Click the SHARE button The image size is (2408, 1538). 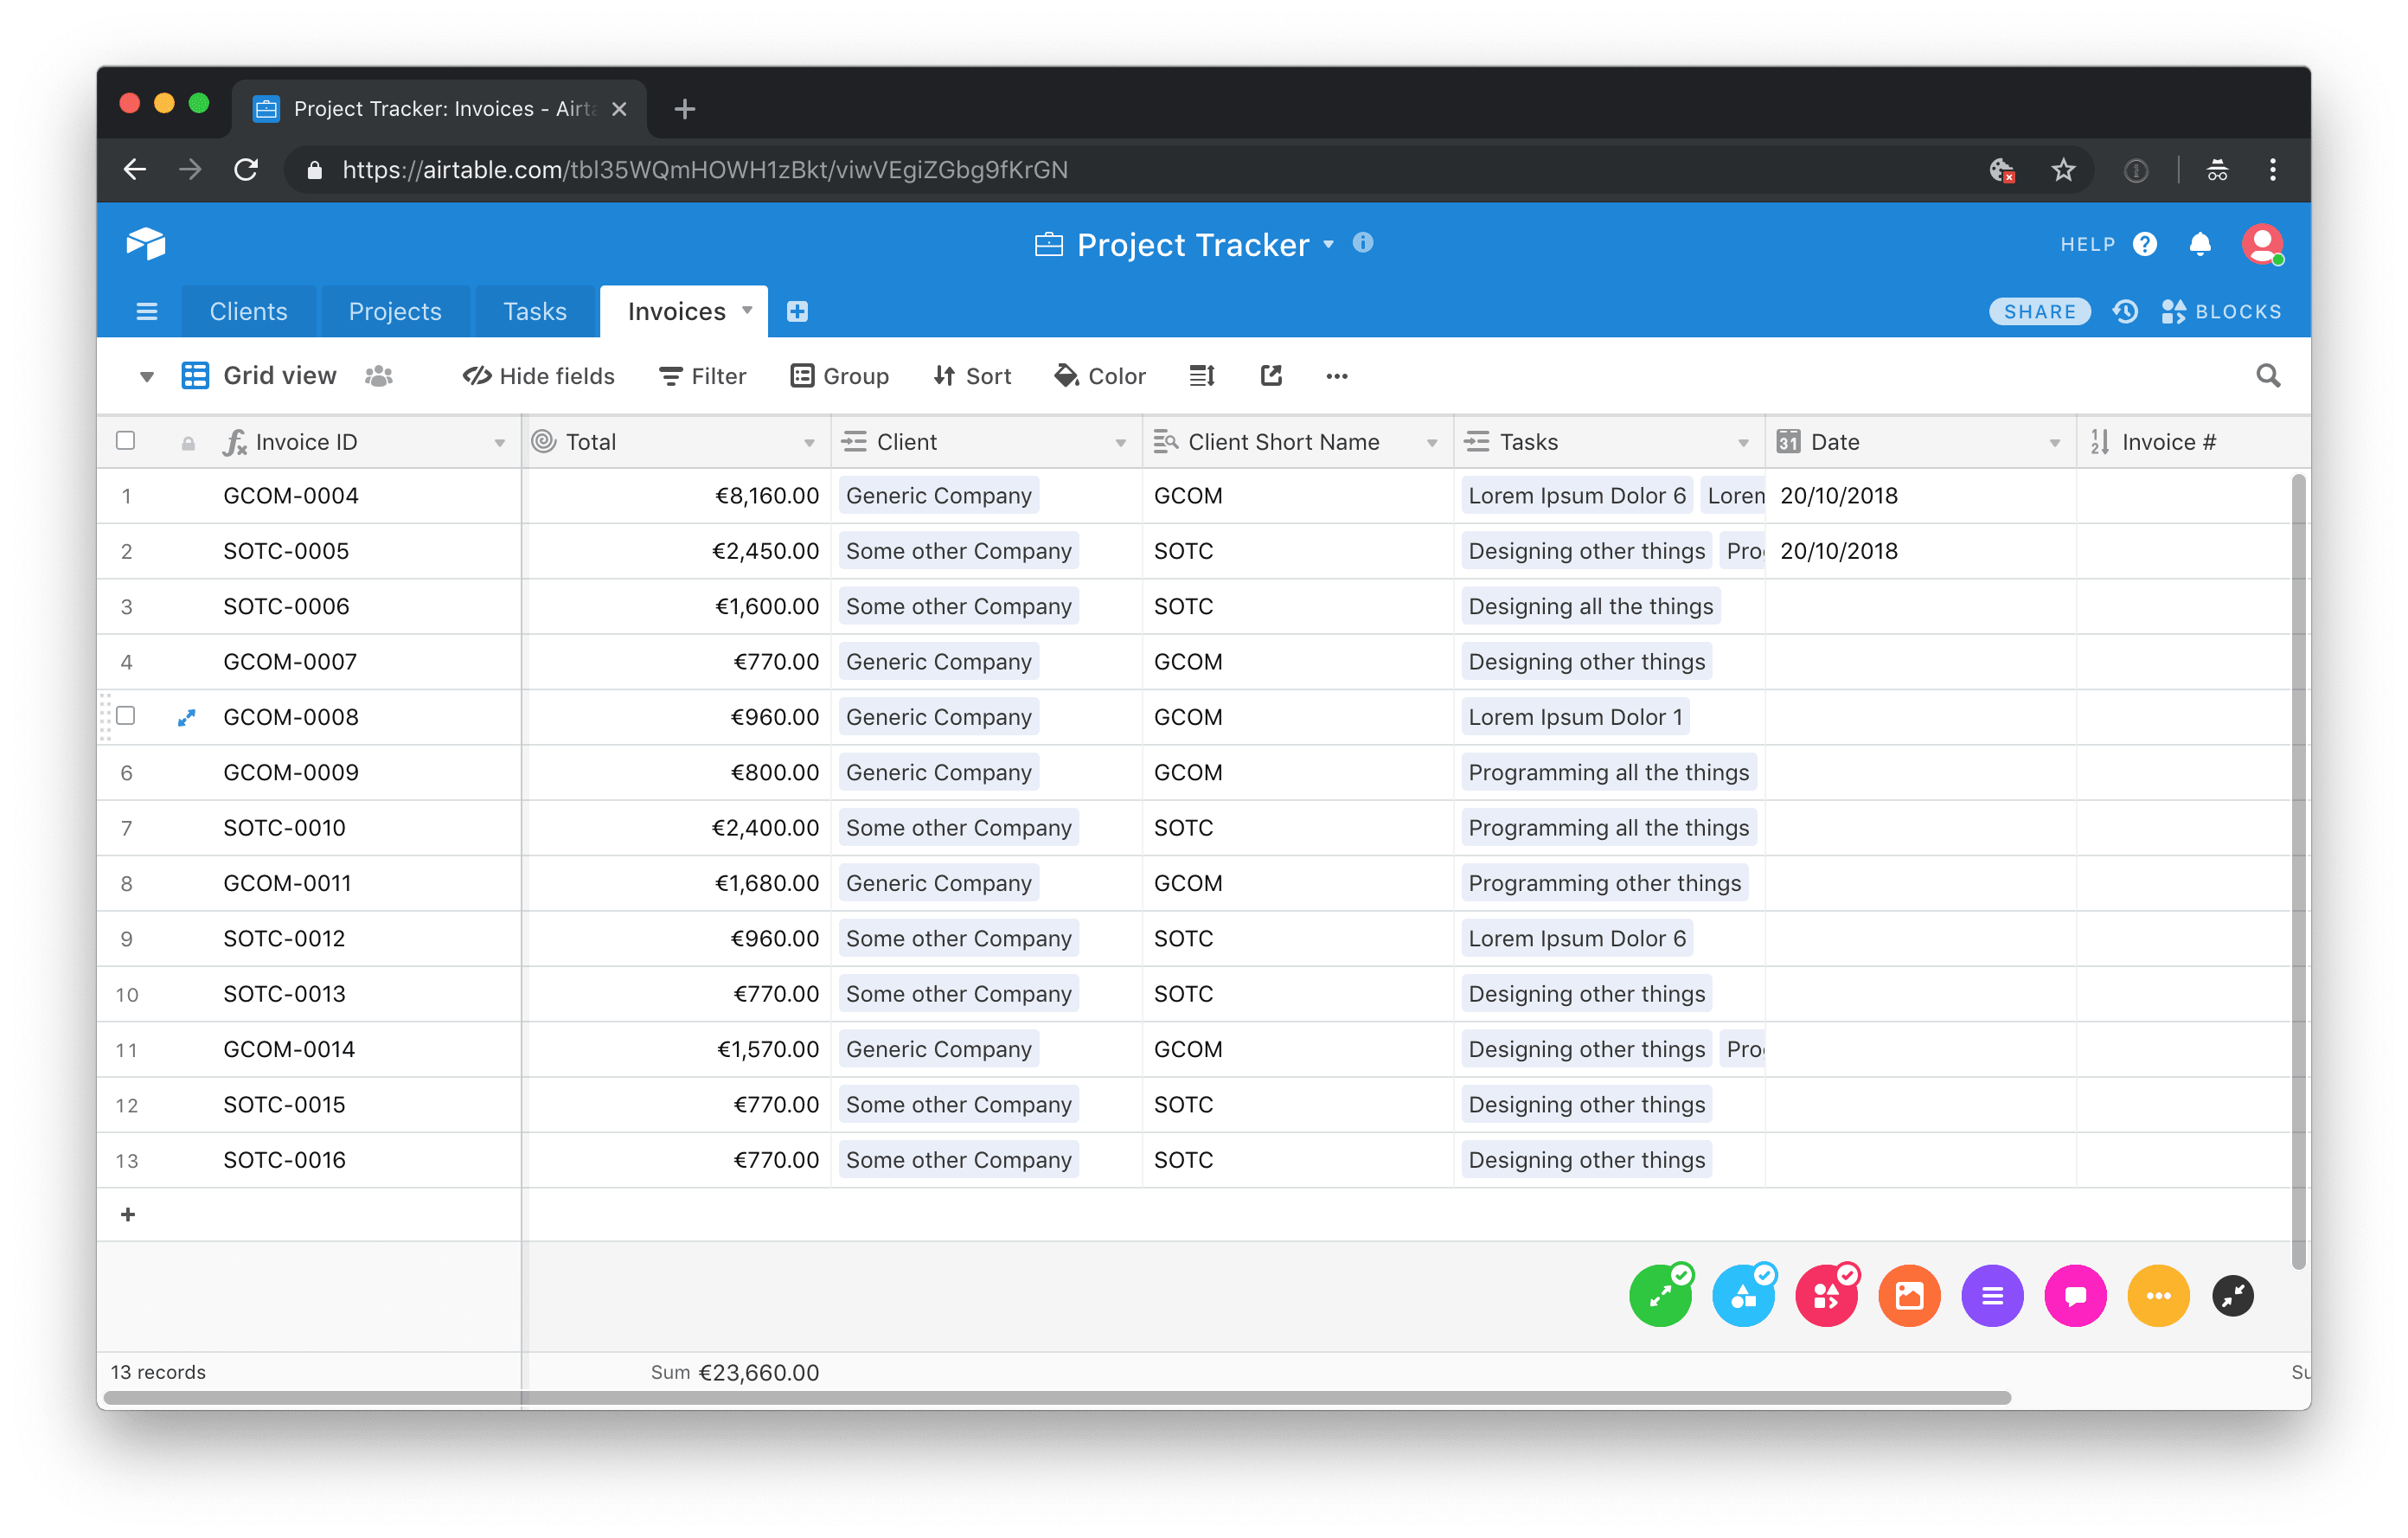[x=2039, y=312]
